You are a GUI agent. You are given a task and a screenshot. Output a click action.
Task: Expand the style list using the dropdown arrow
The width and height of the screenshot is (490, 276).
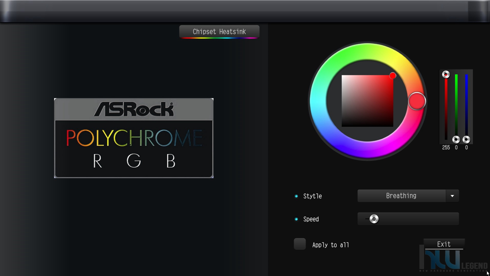coord(452,196)
